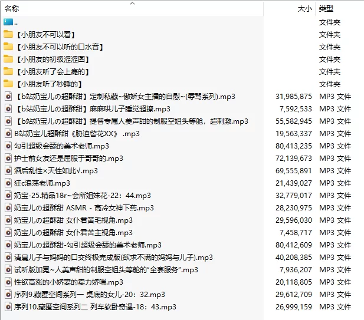Select the file 奶宝-25.精品18r~会所姐妹花-22：44.mp3
The width and height of the screenshot is (364, 320).
(83, 196)
